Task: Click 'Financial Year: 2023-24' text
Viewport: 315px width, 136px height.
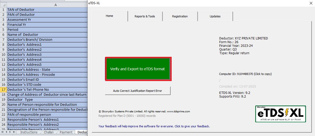Action: (236, 46)
